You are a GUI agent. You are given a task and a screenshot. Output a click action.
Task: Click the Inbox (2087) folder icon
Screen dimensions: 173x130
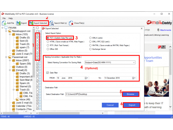point(14,60)
